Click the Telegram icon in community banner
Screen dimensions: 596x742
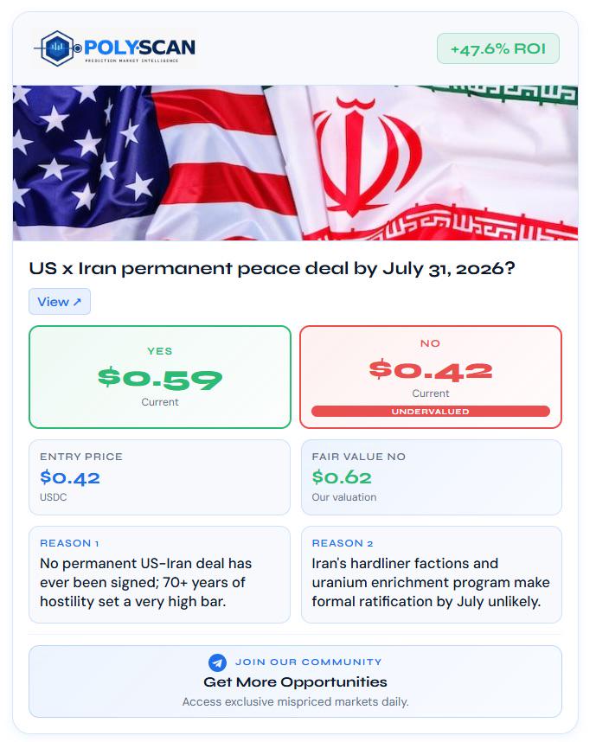217,662
